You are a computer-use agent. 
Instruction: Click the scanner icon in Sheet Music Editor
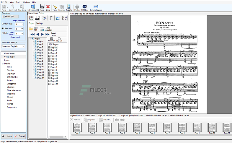click(44, 18)
